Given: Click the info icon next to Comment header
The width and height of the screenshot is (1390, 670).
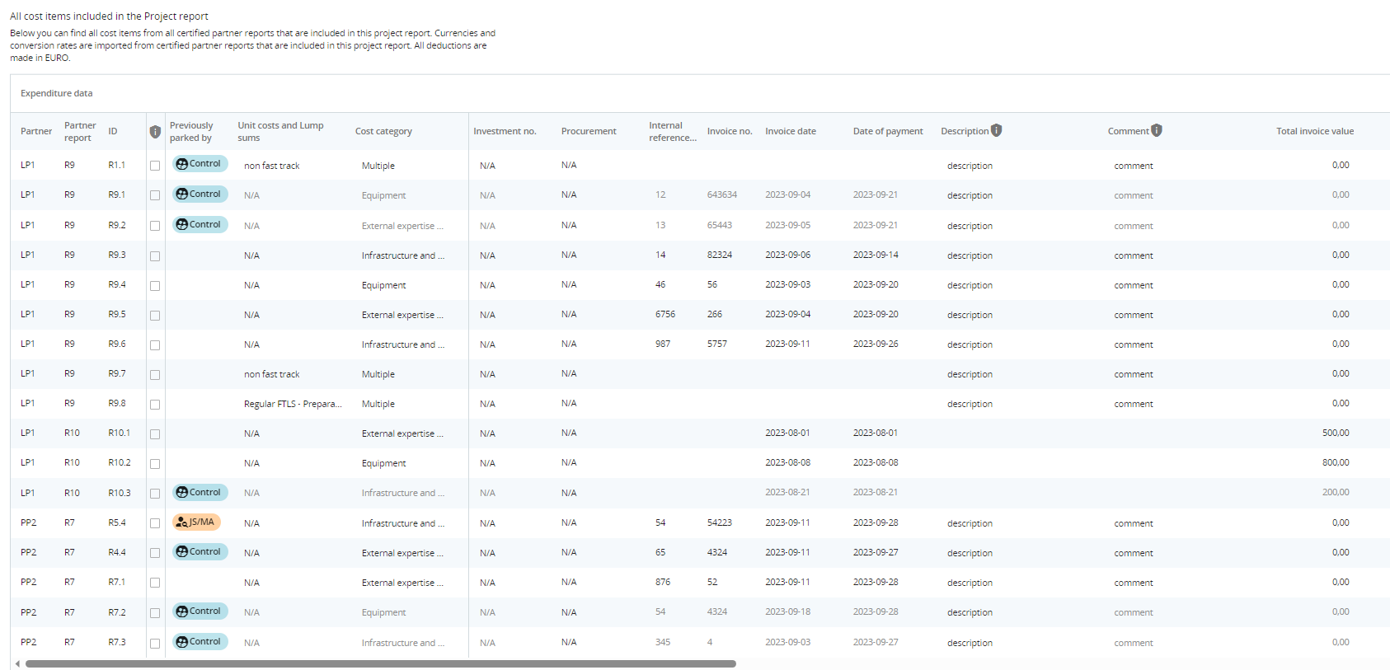Looking at the screenshot, I should coord(1156,130).
